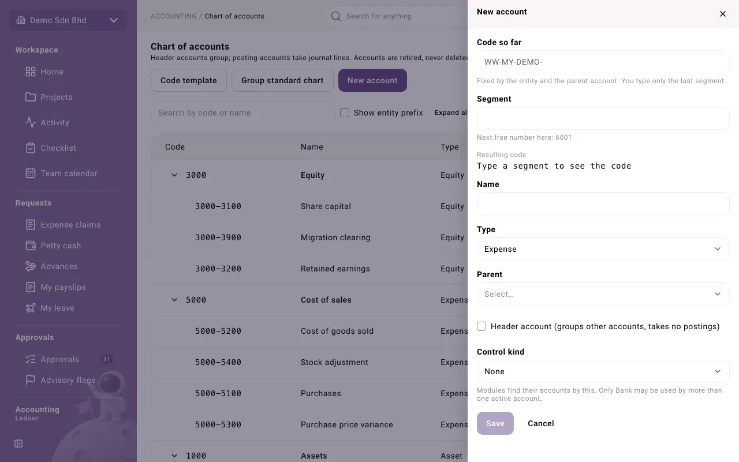
Task: Open Advisory flags in the sidebar
Action: [x=68, y=380]
